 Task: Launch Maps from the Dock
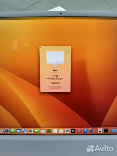[25, 131]
